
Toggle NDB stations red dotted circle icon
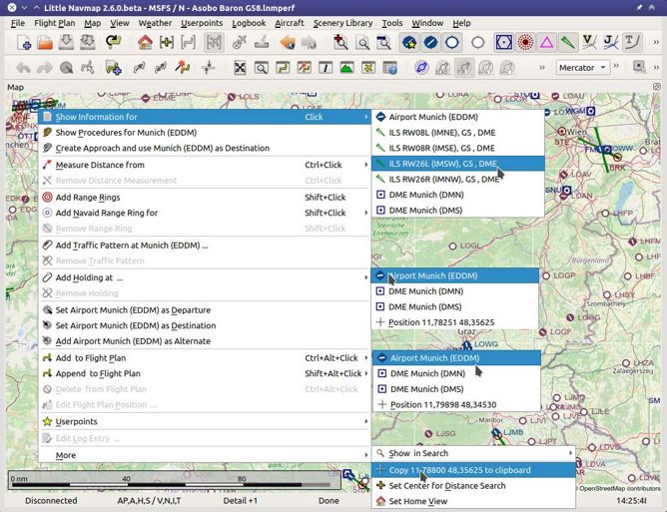tap(526, 43)
